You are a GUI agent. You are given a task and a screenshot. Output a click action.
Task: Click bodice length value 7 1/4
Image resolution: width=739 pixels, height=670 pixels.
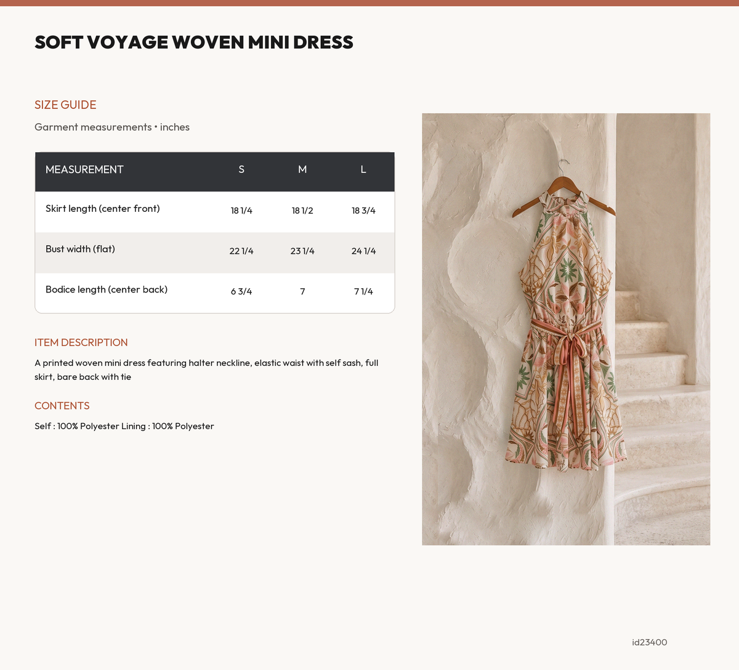(363, 292)
